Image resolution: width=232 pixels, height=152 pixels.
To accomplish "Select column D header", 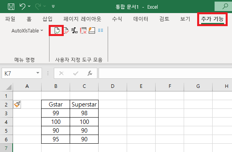I will coord(112,86).
